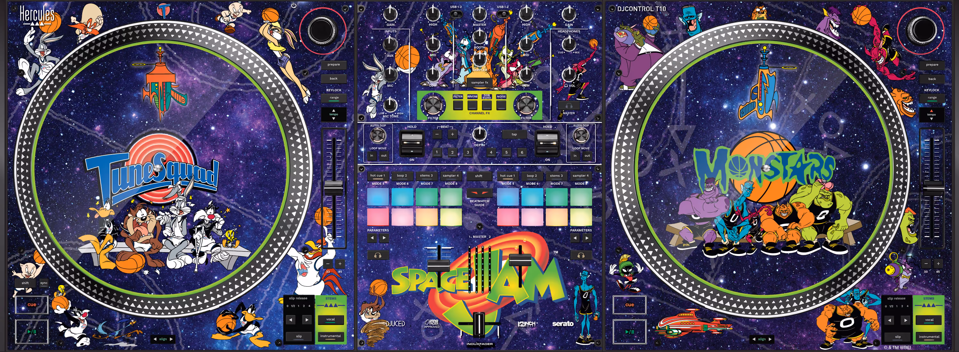The width and height of the screenshot is (959, 352).
Task: Click the left deck prepare button
Action: pos(333,65)
